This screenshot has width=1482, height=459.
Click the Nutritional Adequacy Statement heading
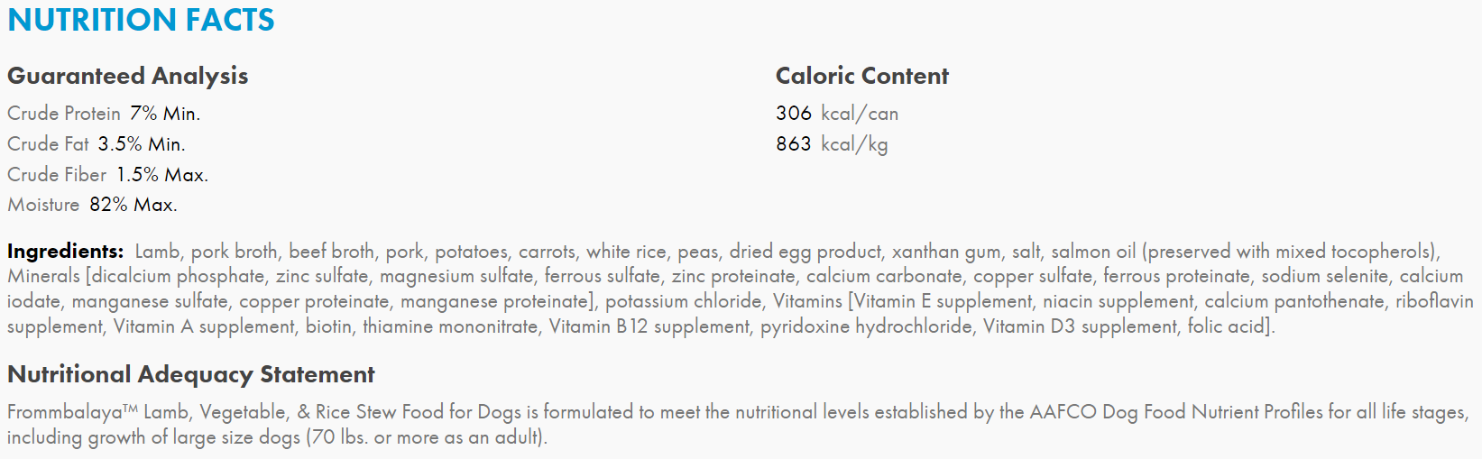pos(190,374)
